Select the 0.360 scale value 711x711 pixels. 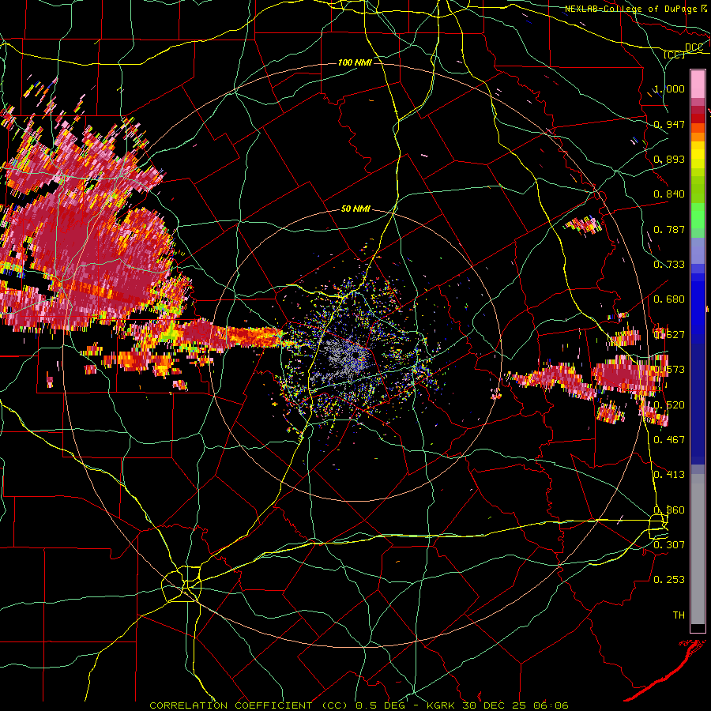pos(669,510)
